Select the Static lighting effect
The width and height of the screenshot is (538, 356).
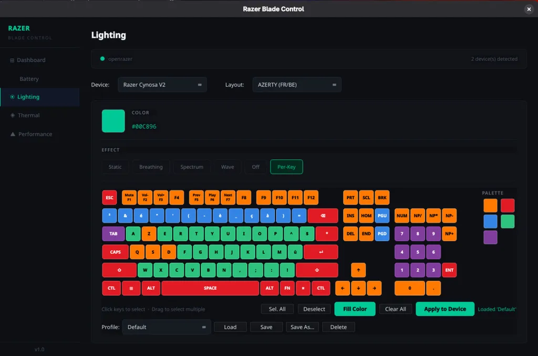pyautogui.click(x=115, y=167)
